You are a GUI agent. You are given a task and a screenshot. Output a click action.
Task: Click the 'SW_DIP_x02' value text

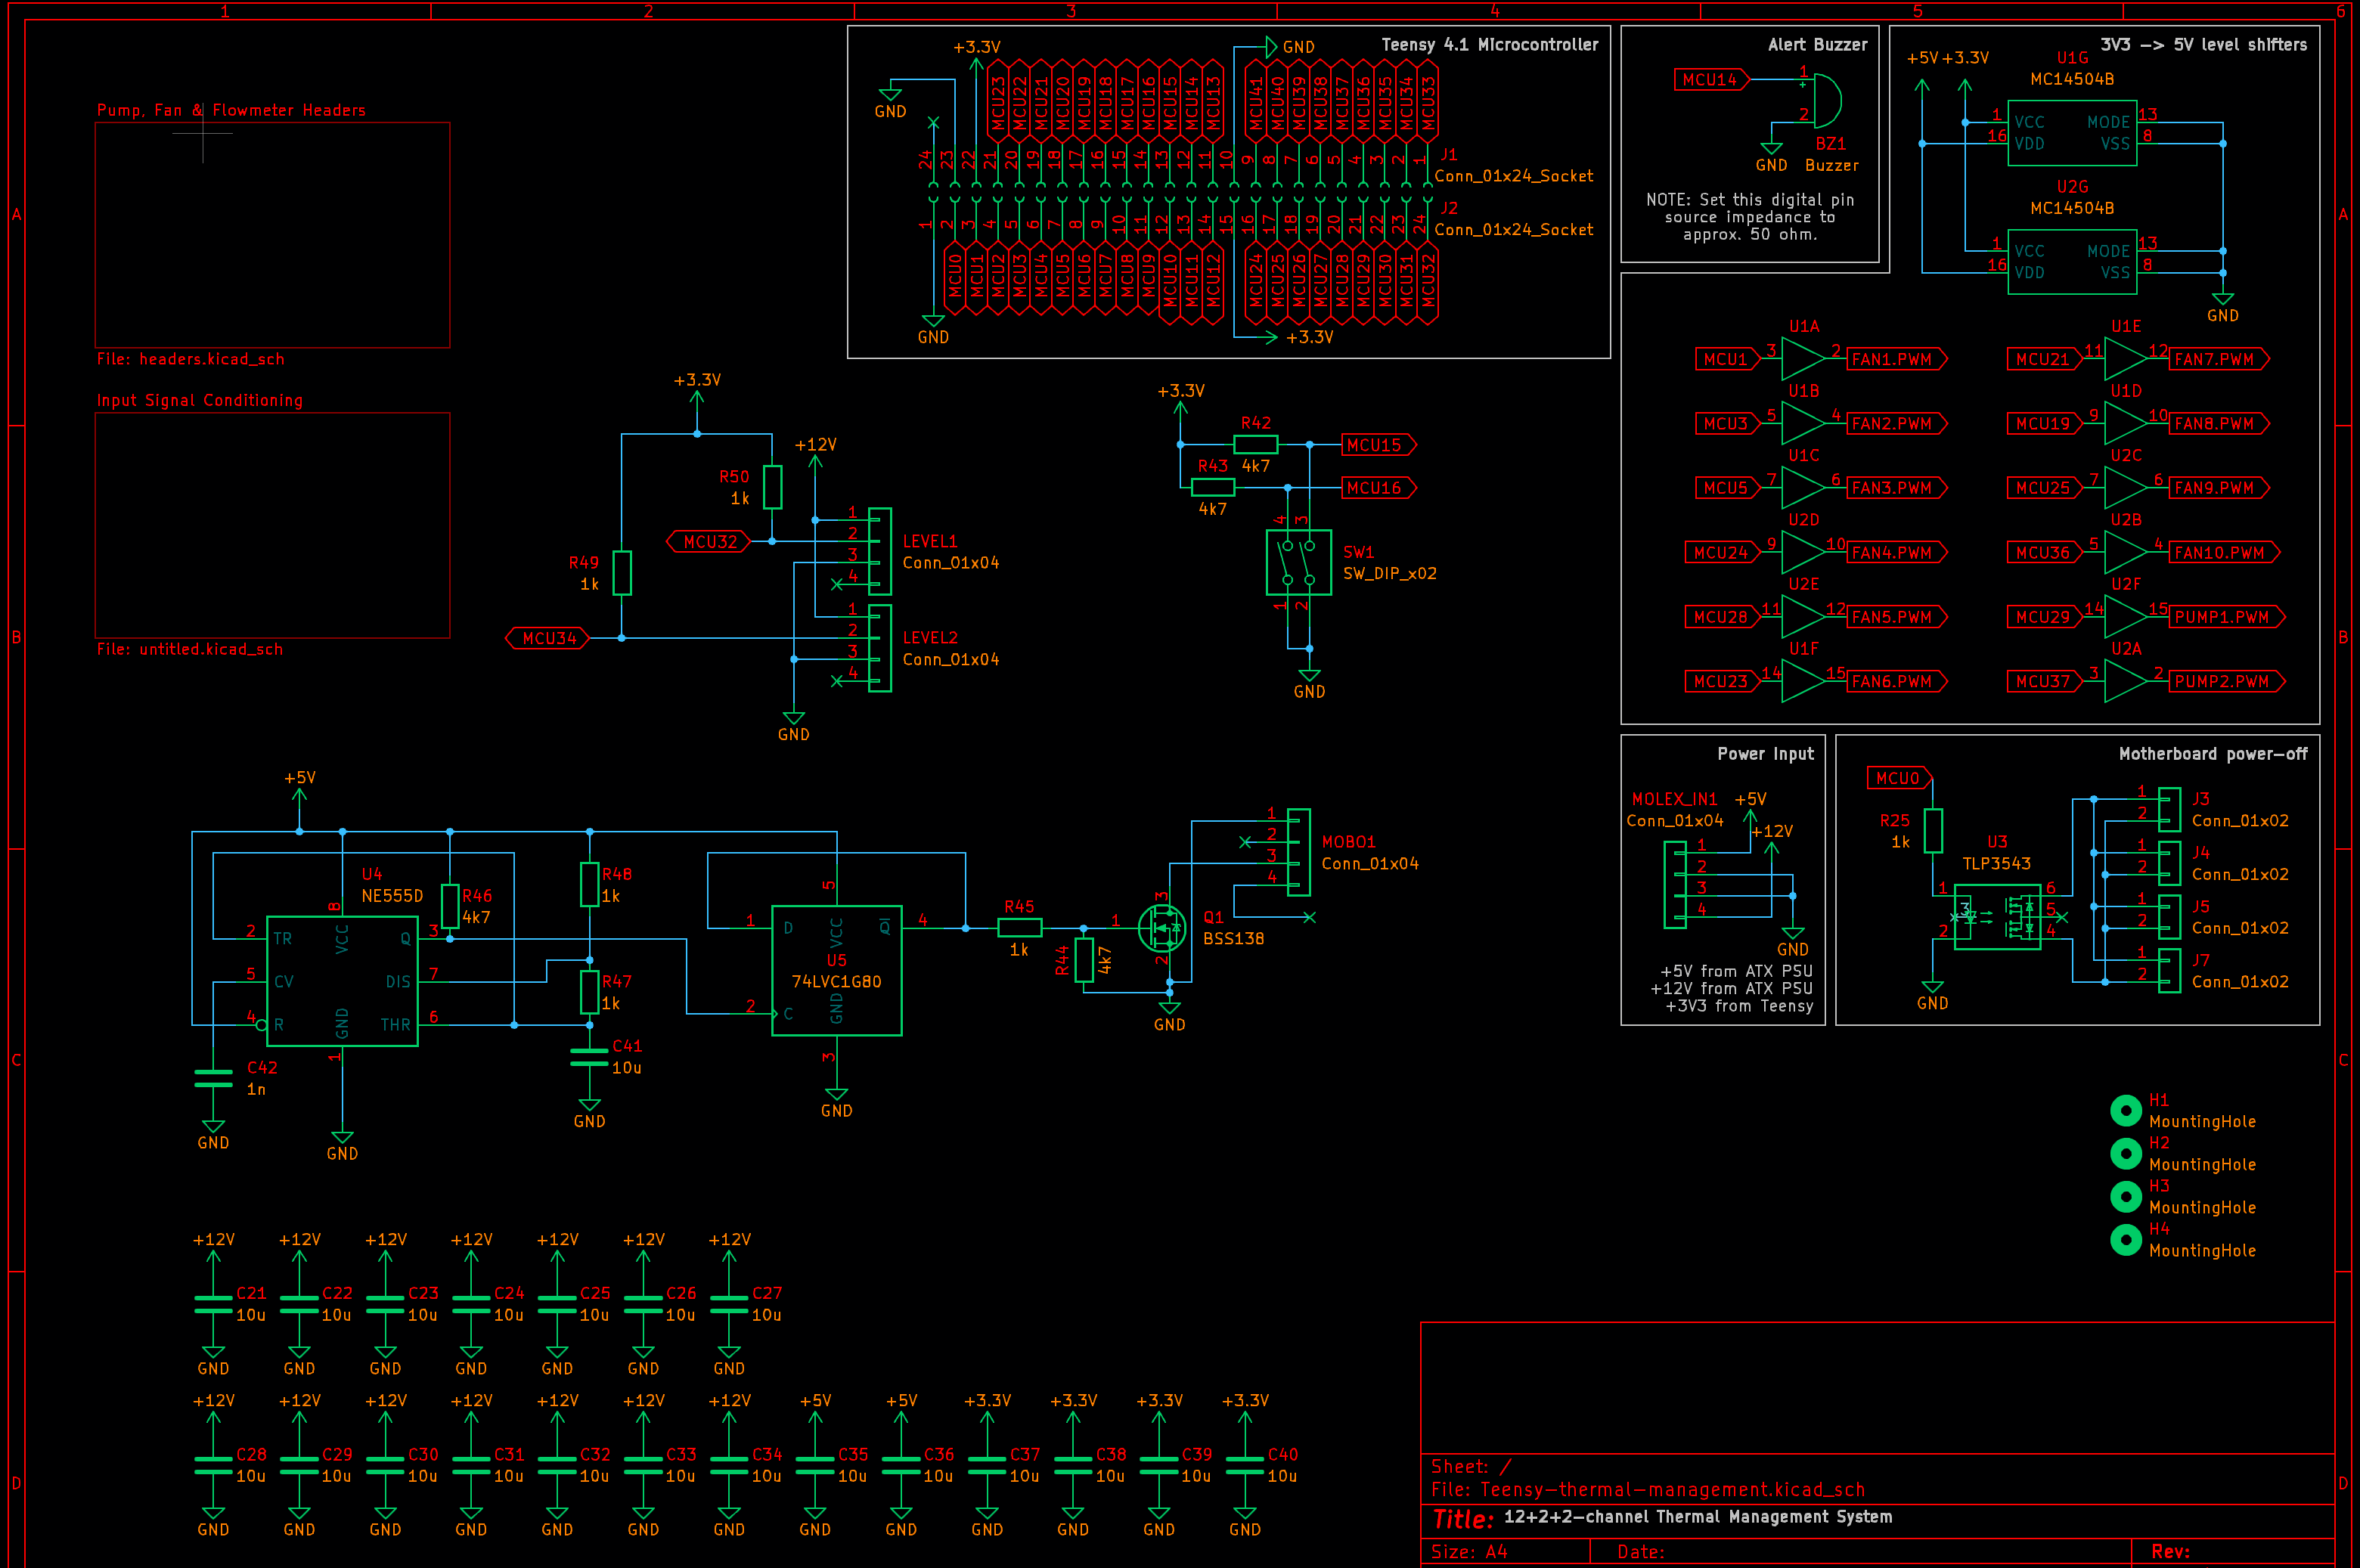(1389, 573)
